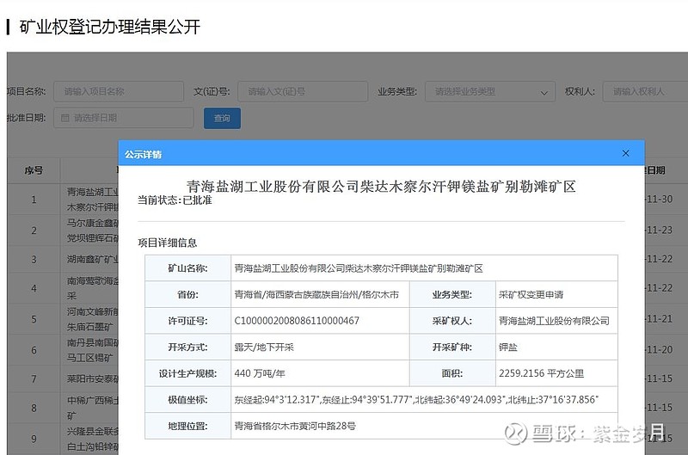Click the 序号 column header
Screen dimensions: 688x455
tap(34, 170)
